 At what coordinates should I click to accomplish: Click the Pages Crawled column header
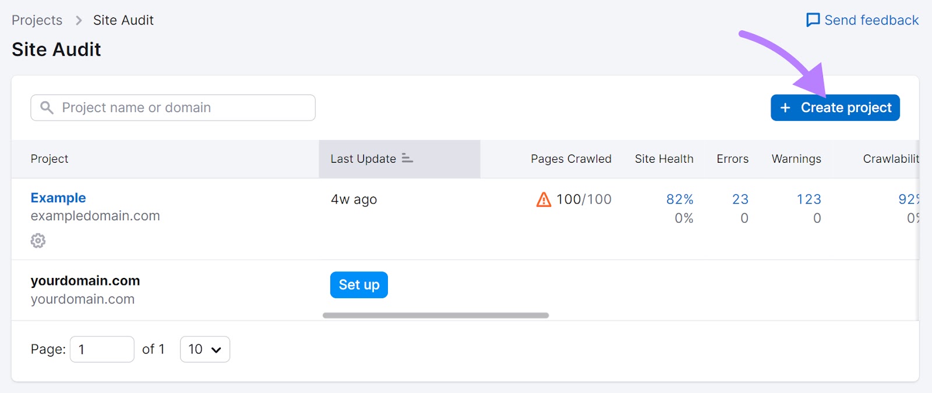(571, 159)
